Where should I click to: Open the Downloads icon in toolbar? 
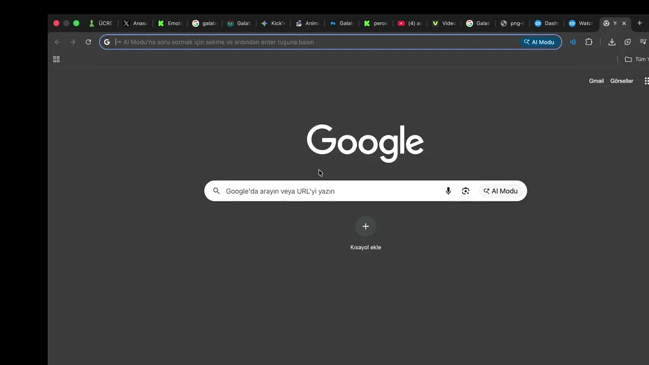[612, 42]
